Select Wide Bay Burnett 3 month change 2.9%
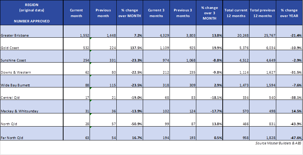This screenshot has height=155, width=303. pos(209,81)
